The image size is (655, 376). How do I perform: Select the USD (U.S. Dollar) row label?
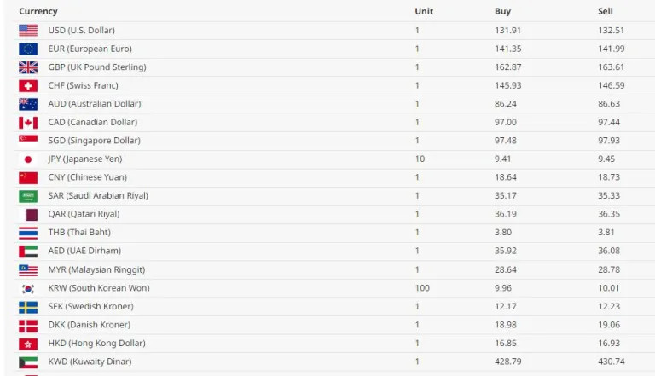click(x=82, y=30)
